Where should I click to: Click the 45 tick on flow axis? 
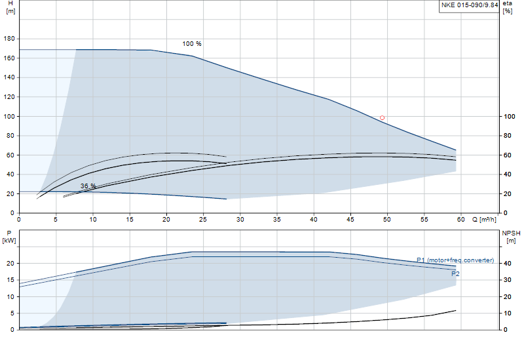coord(350,220)
